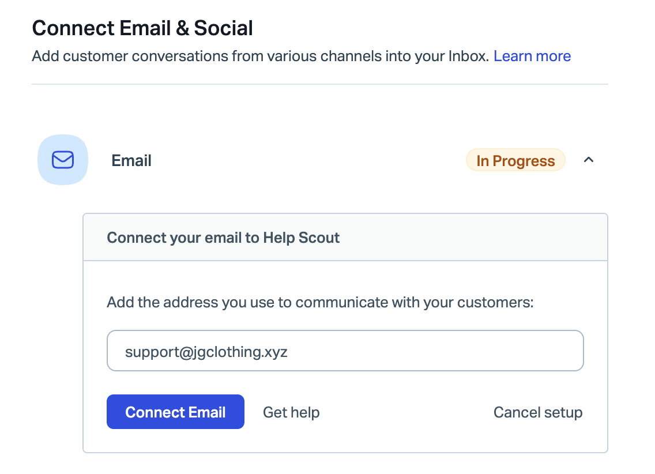Viewport: 655px width, 474px height.
Task: Click the word 'Social' in the page heading
Action: point(224,28)
